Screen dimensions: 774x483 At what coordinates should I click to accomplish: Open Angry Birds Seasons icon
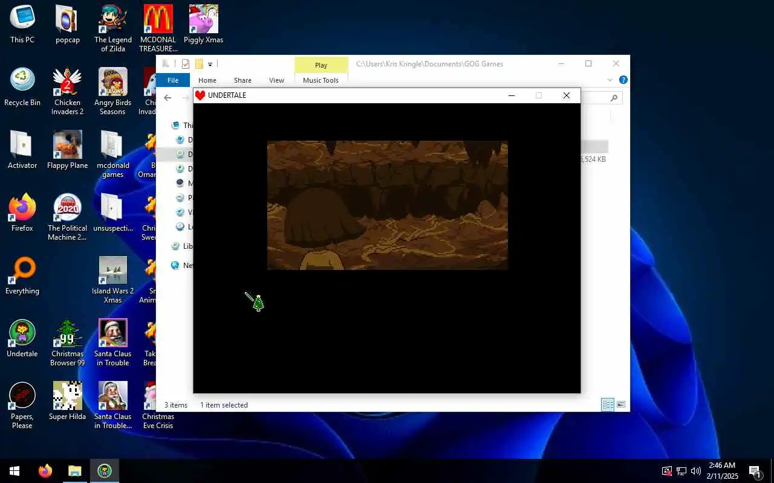(x=113, y=92)
